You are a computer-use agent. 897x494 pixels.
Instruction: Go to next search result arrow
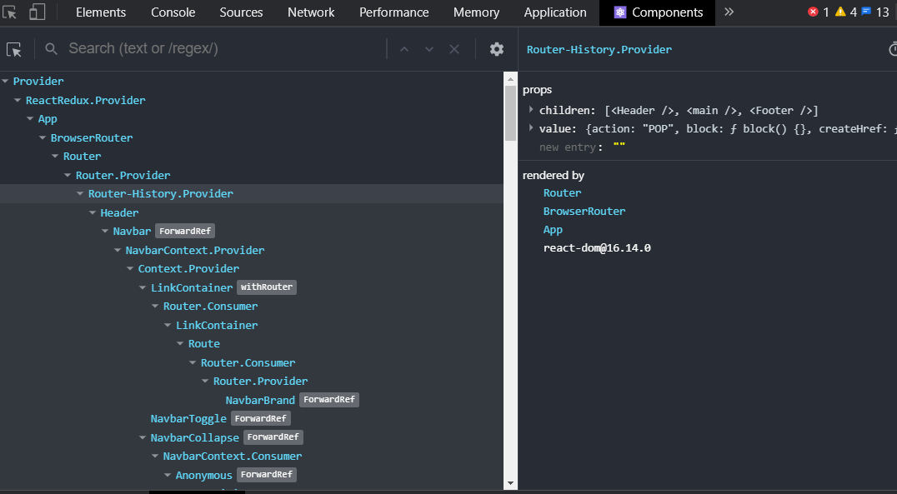(x=429, y=49)
